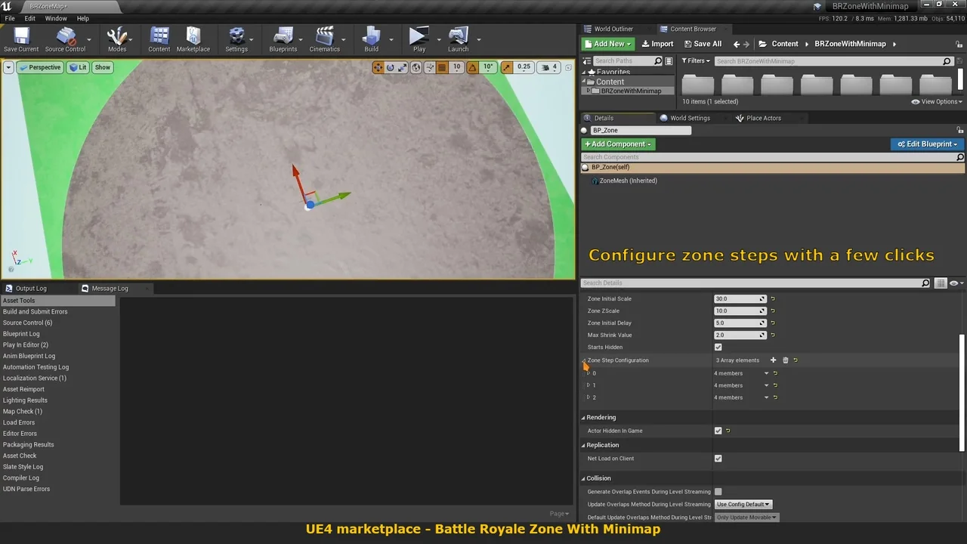Image resolution: width=967 pixels, height=544 pixels.
Task: Add a new Zone Step Configuration array element
Action: click(773, 360)
